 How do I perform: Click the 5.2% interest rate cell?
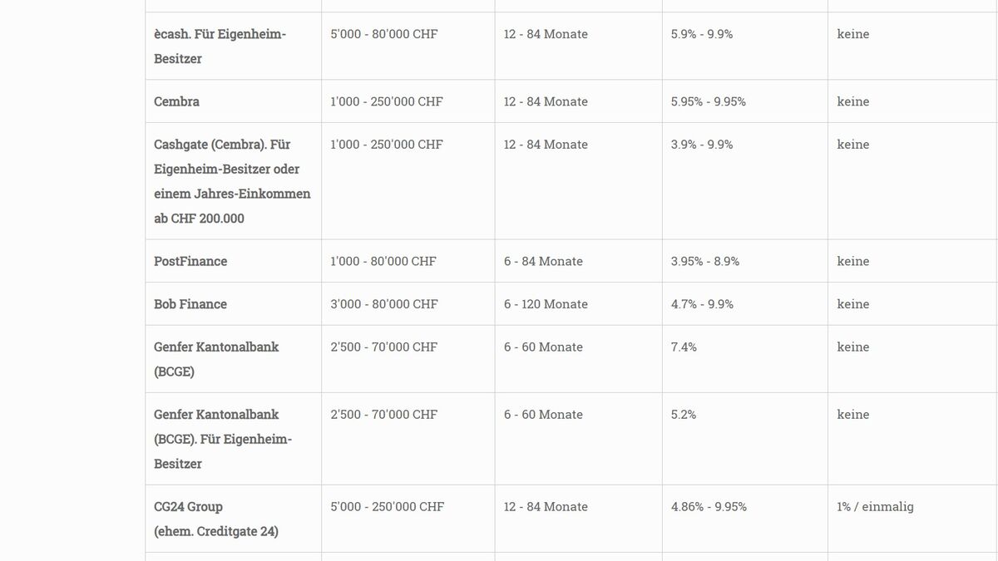[x=684, y=415]
